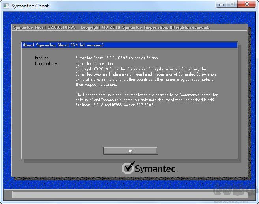259x204 pixels.
Task: Click the Ghost 12.0.0.10695 copyright header line
Action: point(111,27)
